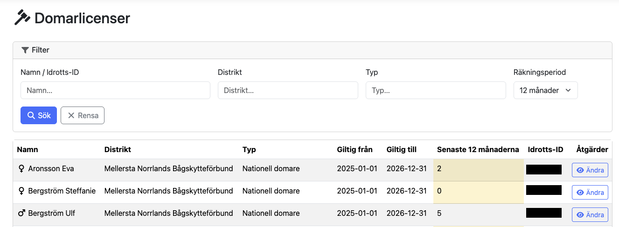
Task: Select the yellow cell showing 0
Action: (x=478, y=192)
